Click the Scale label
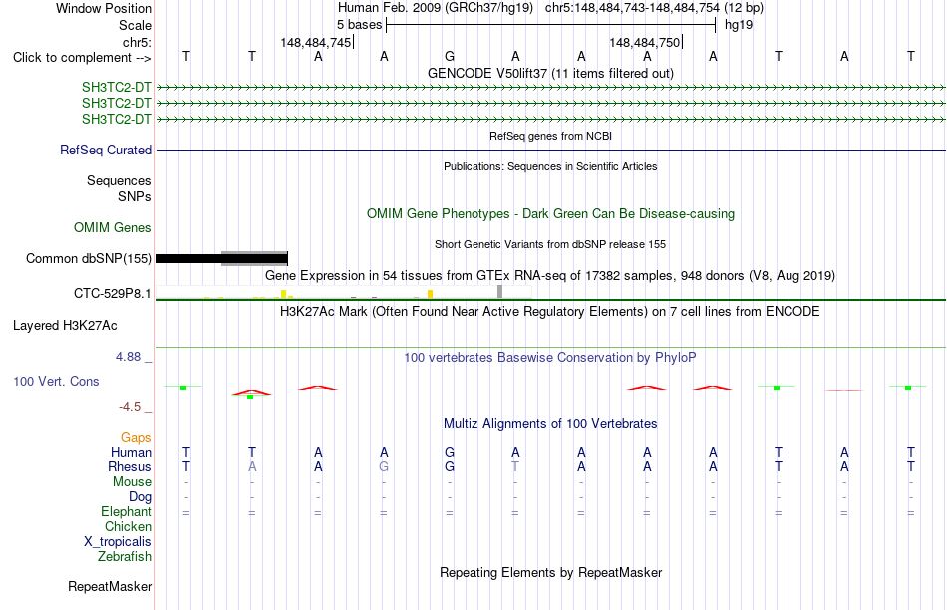Viewport: 947px width, 610px height. pos(135,25)
